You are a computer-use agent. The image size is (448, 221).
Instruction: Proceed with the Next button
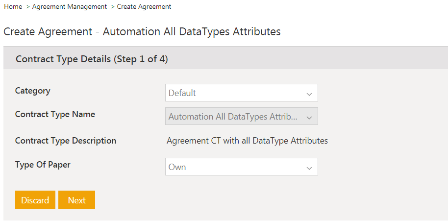pos(76,200)
